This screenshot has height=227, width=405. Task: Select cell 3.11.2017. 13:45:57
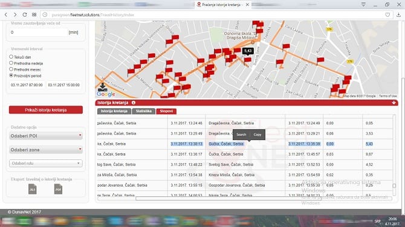pyautogui.click(x=304, y=154)
